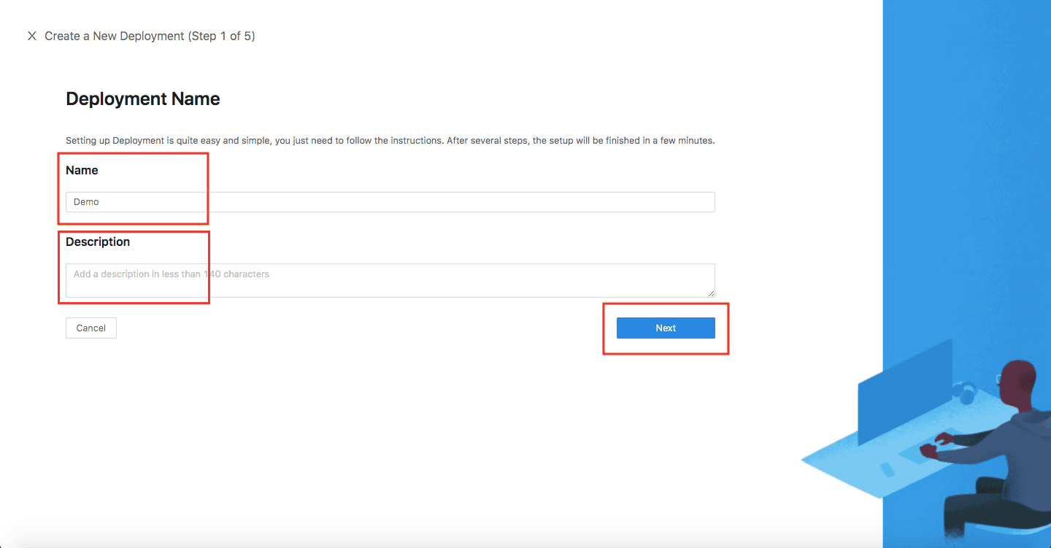Close the Create a New Deployment wizard

coord(32,36)
